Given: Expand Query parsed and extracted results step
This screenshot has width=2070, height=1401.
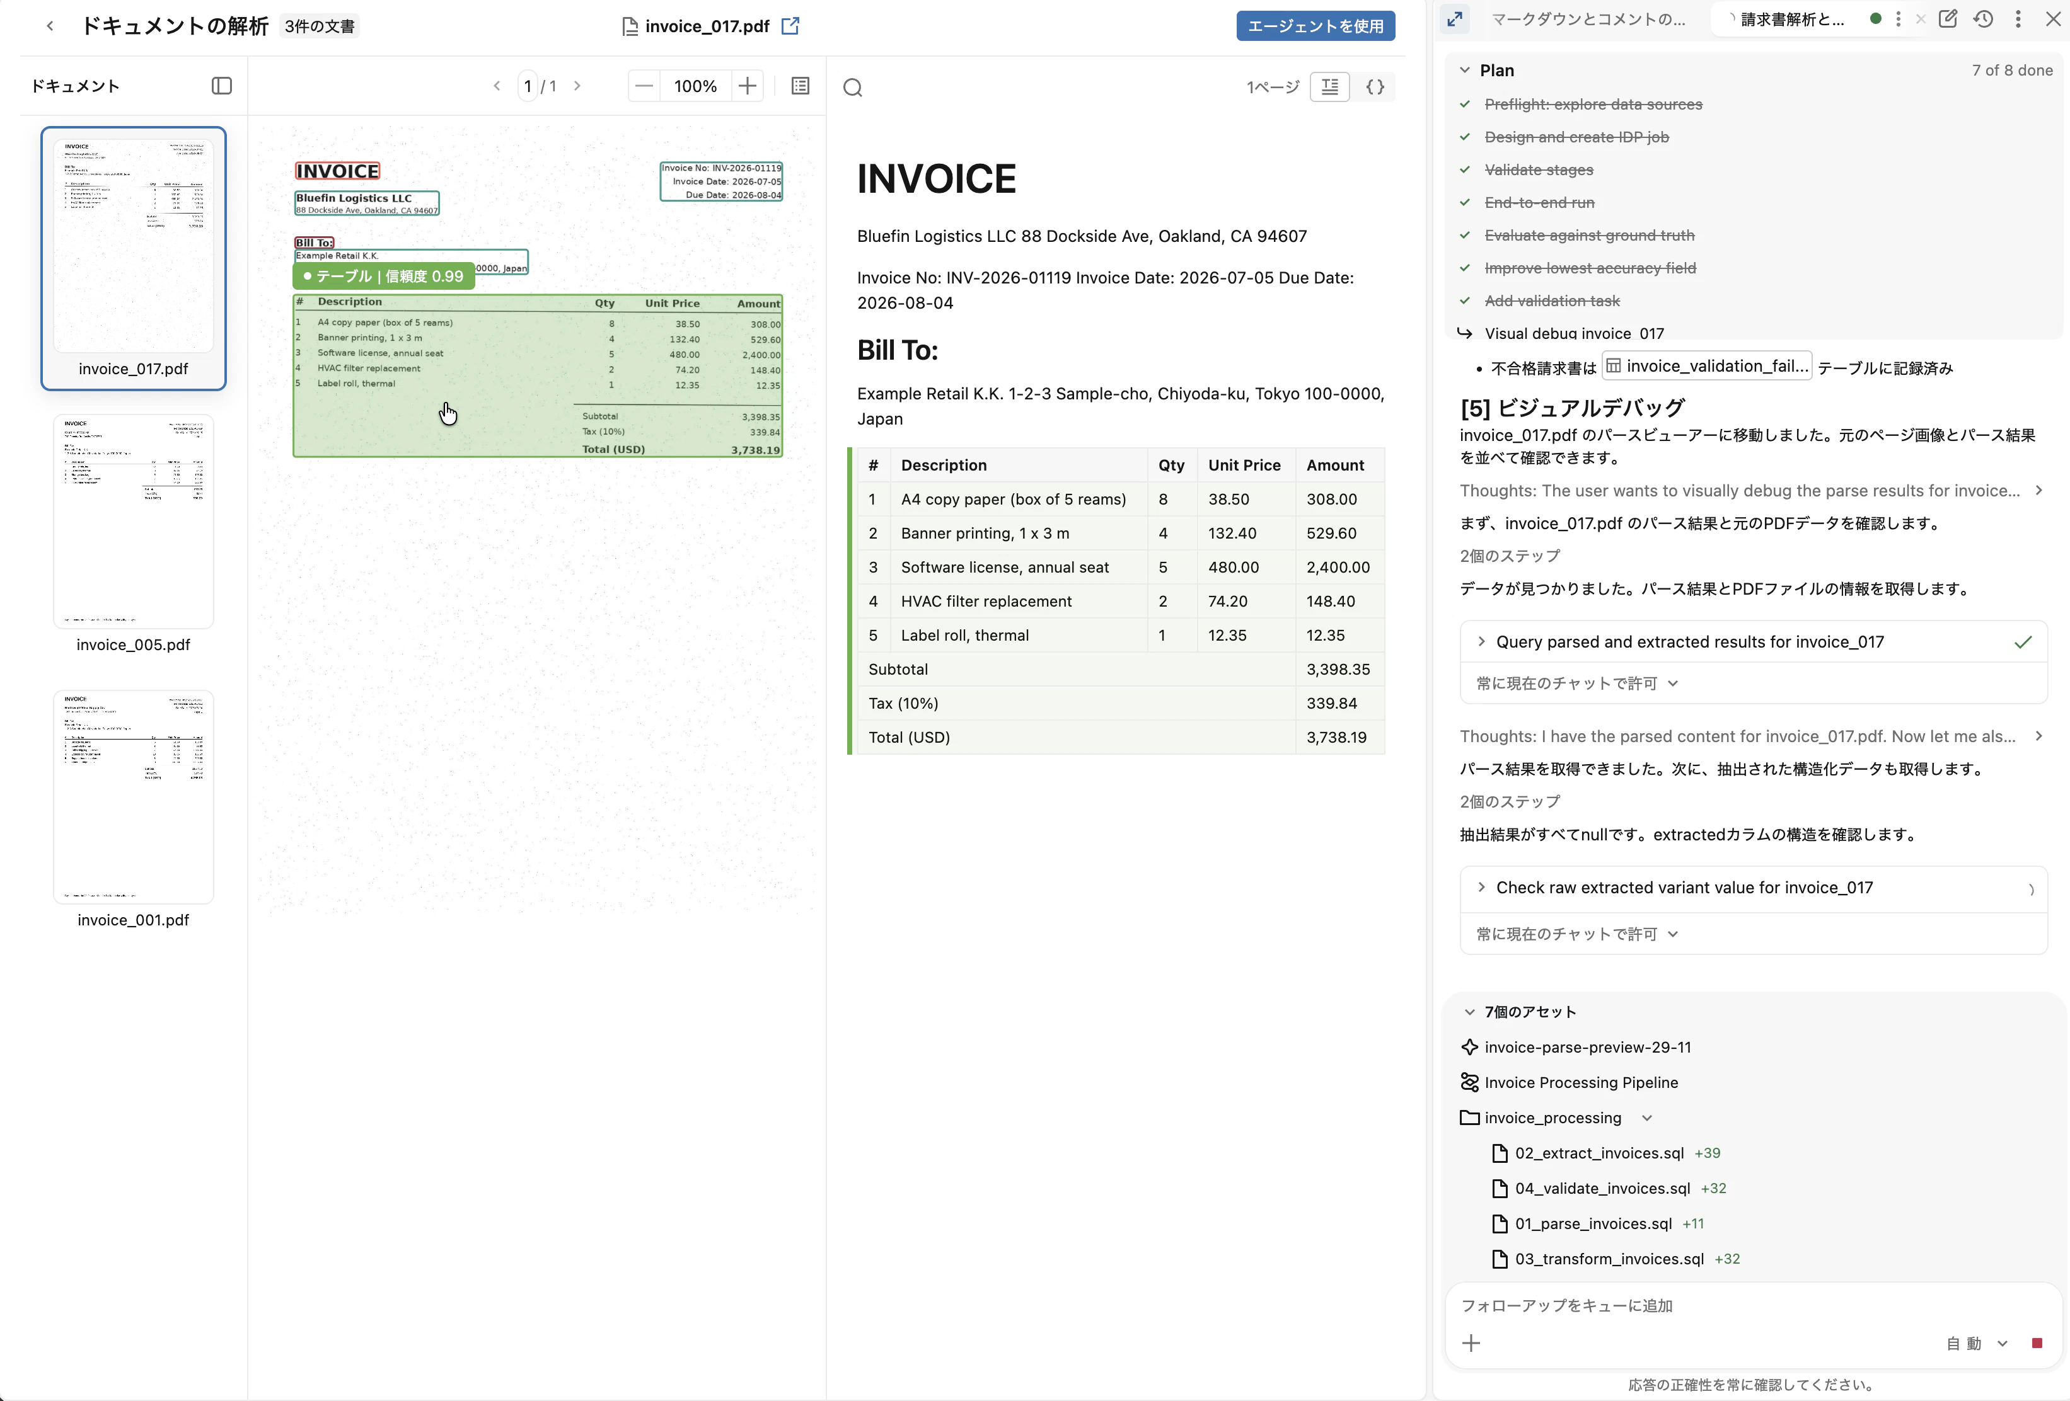Looking at the screenshot, I should (x=1481, y=642).
